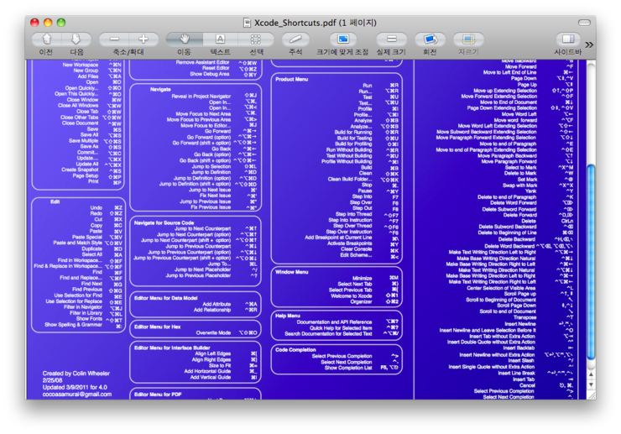Choose the 선택 rectangular selection tool

pyautogui.click(x=256, y=39)
